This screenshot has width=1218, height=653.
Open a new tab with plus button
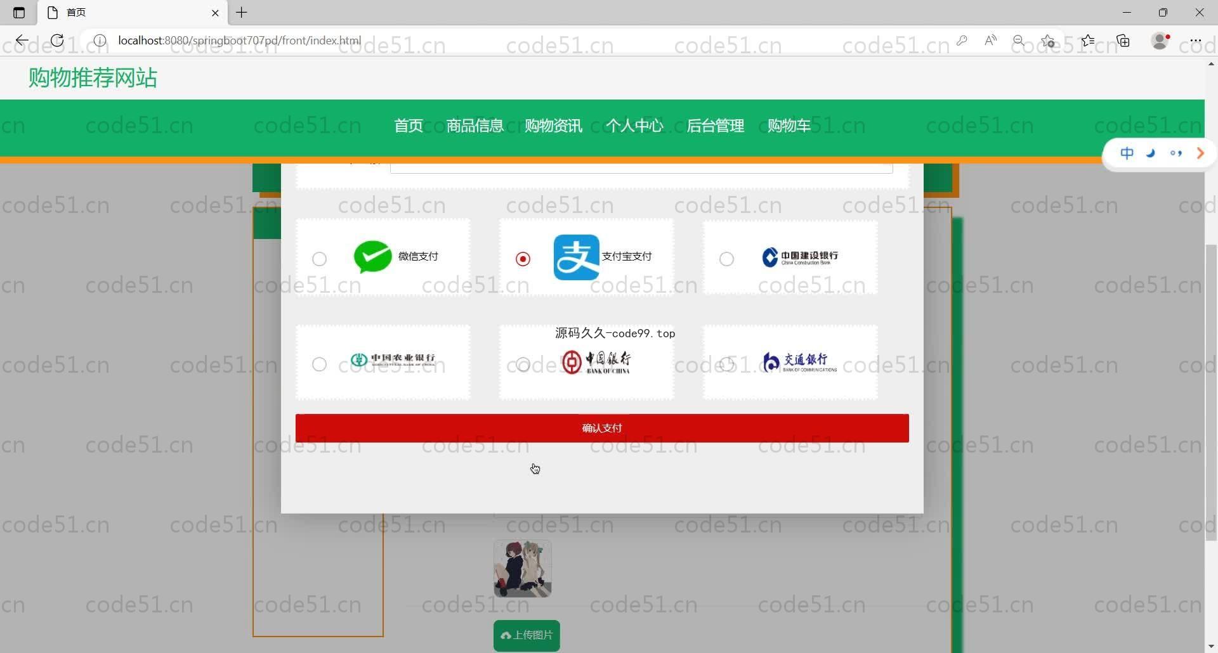(x=242, y=13)
